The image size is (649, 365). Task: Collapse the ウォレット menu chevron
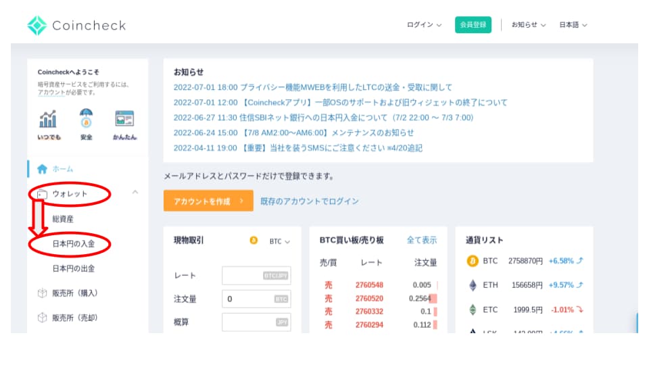click(135, 192)
